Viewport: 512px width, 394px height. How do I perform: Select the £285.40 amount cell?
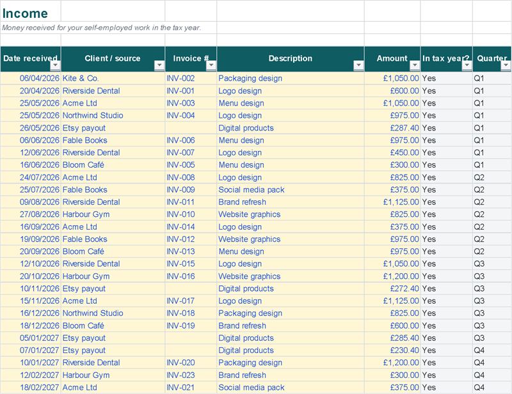click(x=392, y=338)
